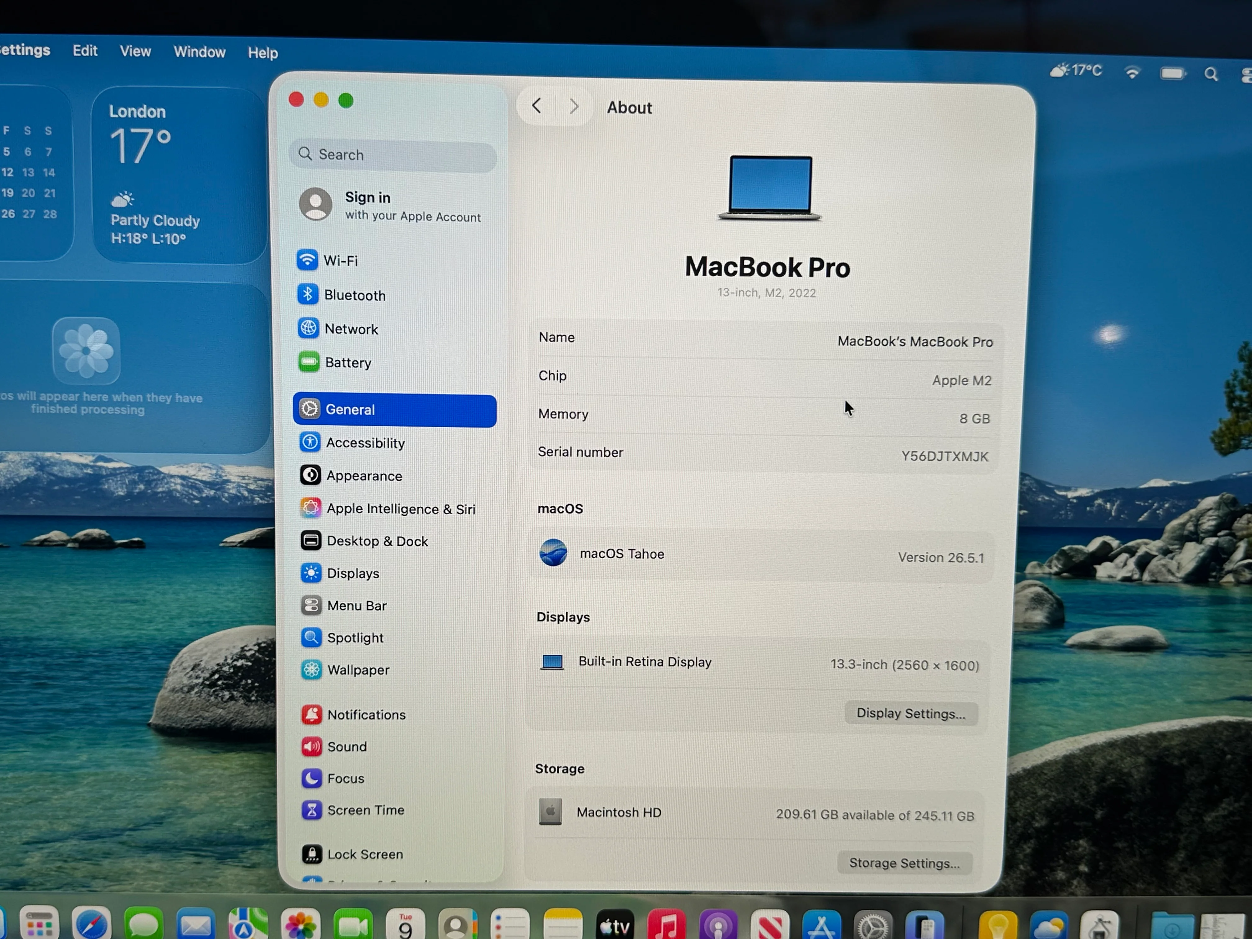Focus the Search field in sidebar
Screen dimensions: 1252x939
(393, 155)
